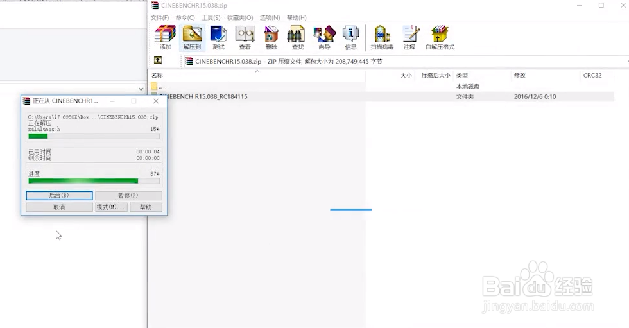Click the 文件夹 type cell
The image size is (629, 328).
pos(465,97)
